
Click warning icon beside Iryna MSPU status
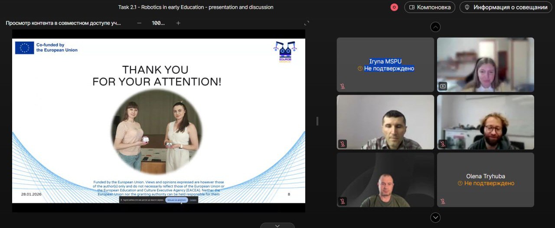coord(360,69)
